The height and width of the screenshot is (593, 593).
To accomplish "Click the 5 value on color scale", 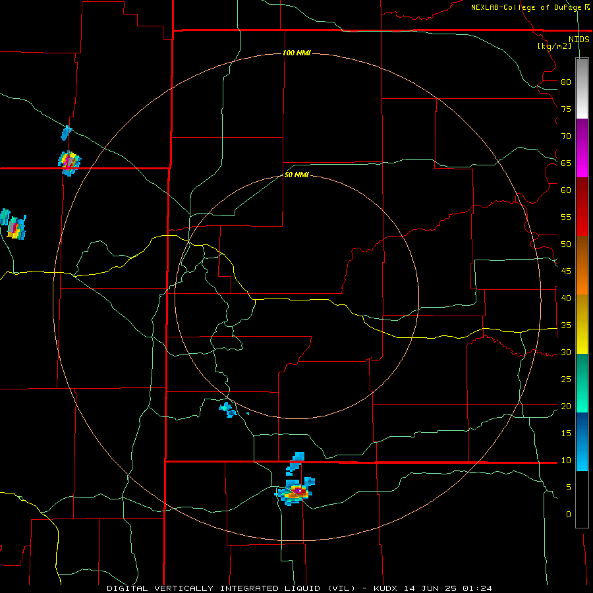I will (x=569, y=488).
